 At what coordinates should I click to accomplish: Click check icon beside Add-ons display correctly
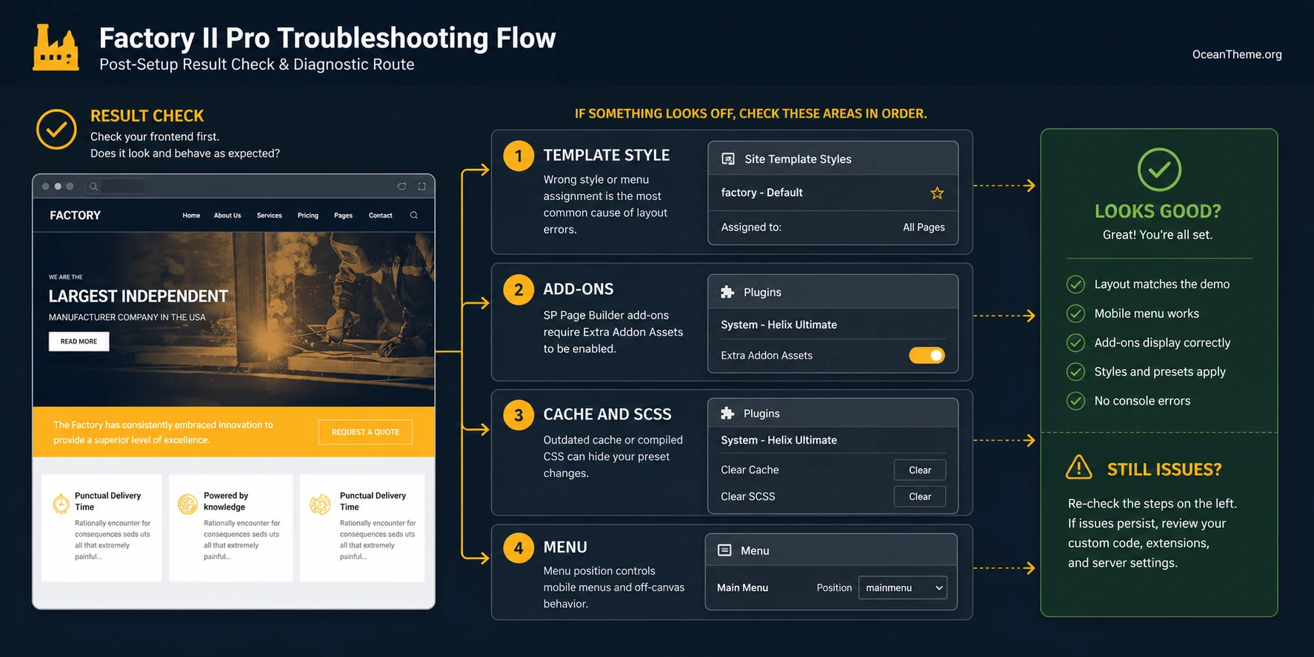(1075, 343)
